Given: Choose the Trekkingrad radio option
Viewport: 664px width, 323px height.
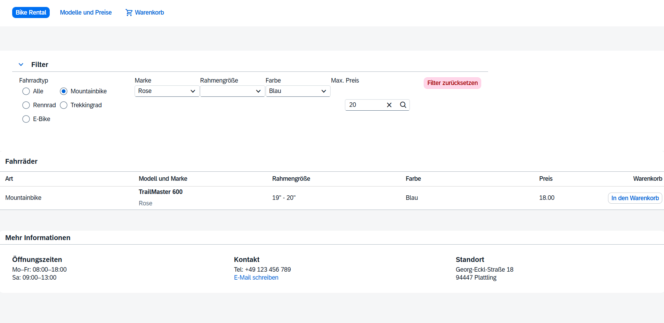Looking at the screenshot, I should 64,105.
